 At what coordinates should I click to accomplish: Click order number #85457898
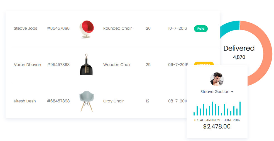[x=58, y=28]
